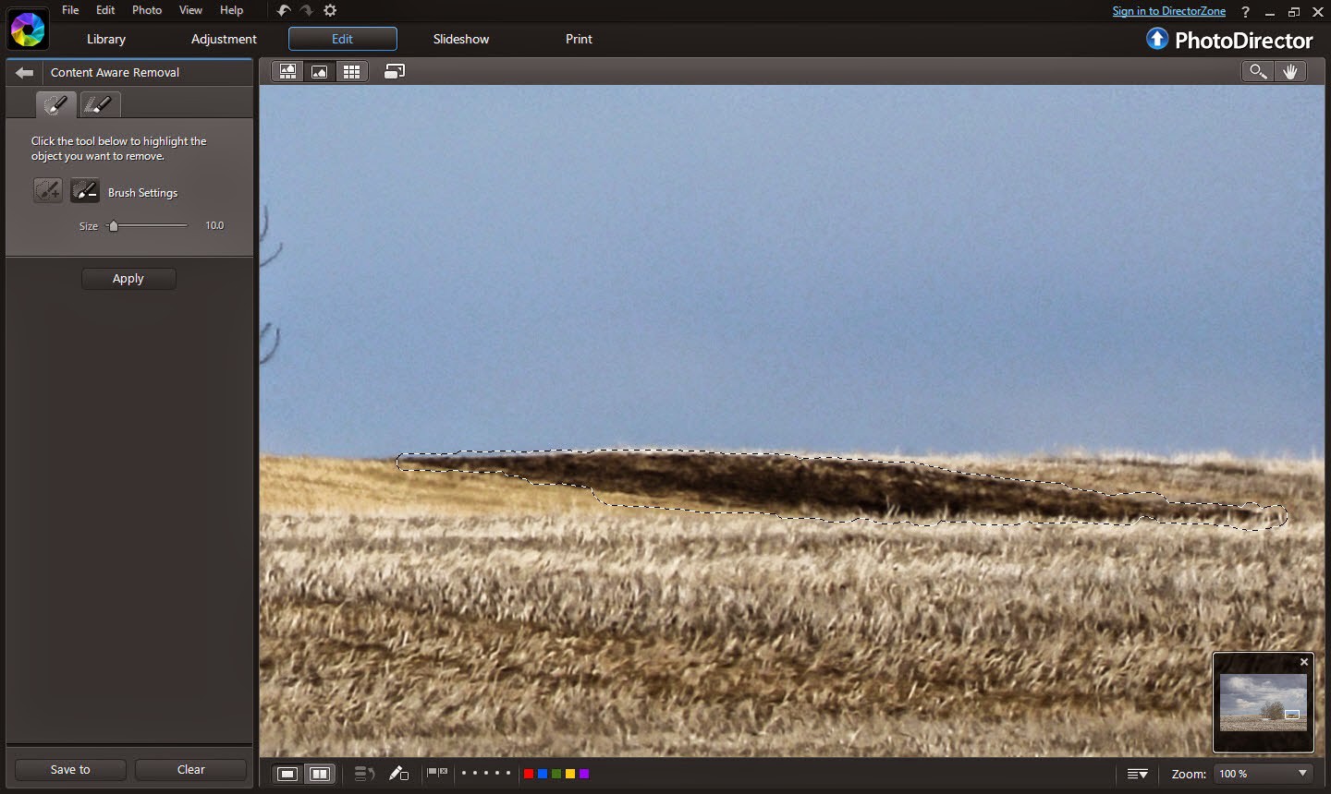Click the navigator preview thumbnail
This screenshot has height=794, width=1331.
pos(1264,703)
